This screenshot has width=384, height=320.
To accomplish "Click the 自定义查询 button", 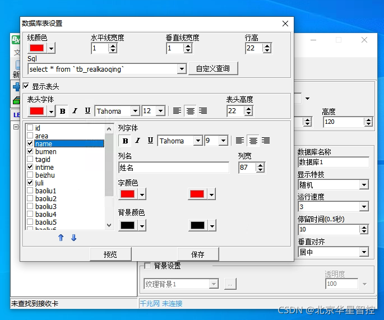I will 213,68.
